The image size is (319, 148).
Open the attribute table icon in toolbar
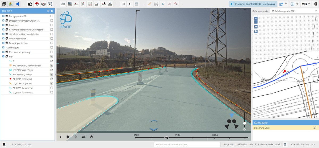[136, 4]
